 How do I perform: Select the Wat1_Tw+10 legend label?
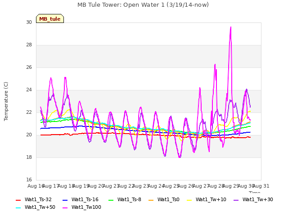tap(211, 199)
